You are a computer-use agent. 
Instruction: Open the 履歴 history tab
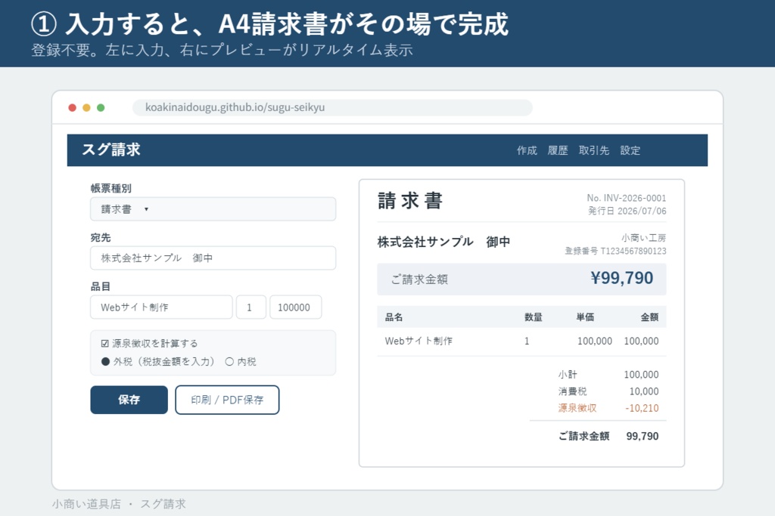coord(558,150)
